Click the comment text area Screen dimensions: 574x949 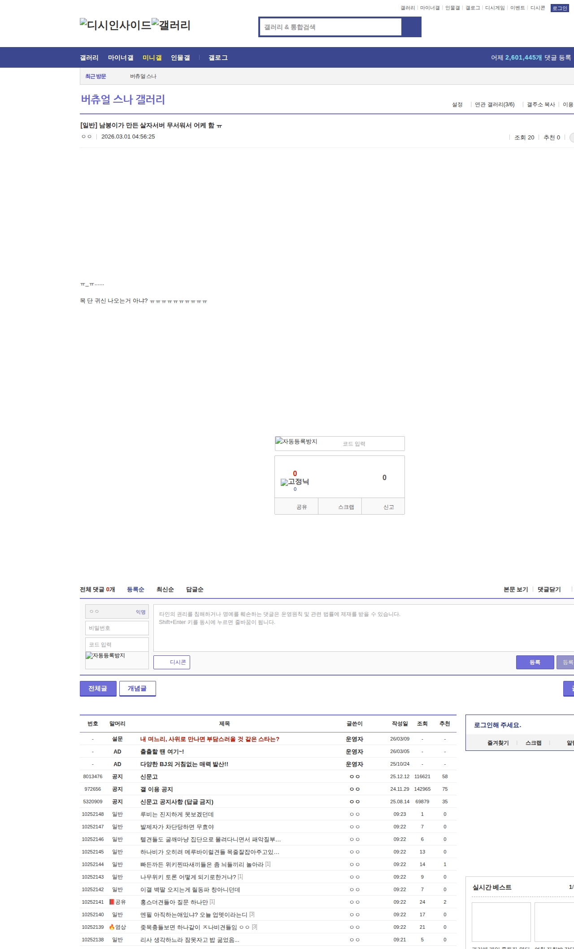tap(364, 628)
